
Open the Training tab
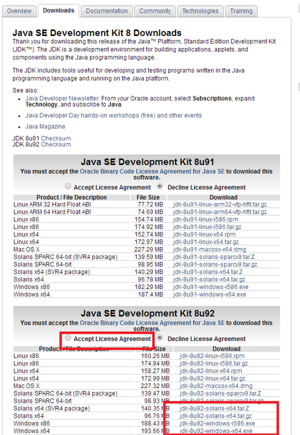pos(241,11)
